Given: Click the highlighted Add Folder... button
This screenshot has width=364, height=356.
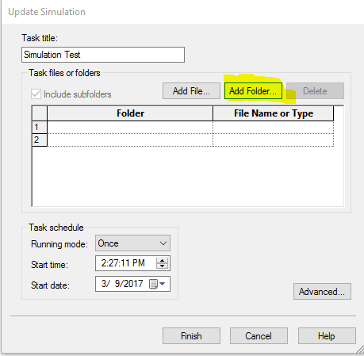Looking at the screenshot, I should 253,91.
